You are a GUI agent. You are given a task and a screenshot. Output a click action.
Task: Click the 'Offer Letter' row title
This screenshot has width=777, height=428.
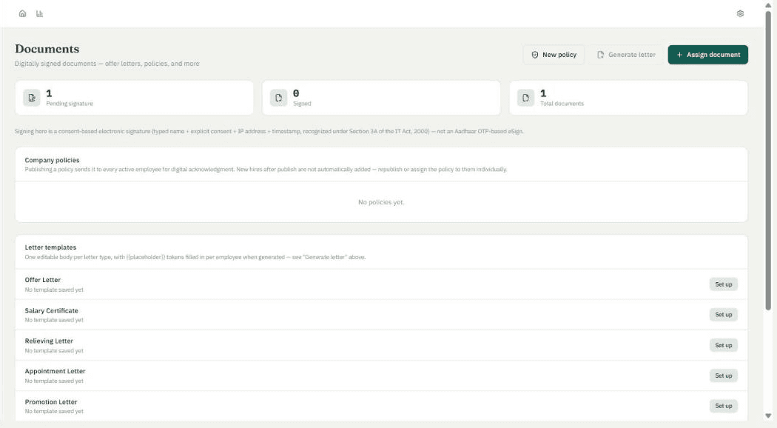(x=43, y=280)
